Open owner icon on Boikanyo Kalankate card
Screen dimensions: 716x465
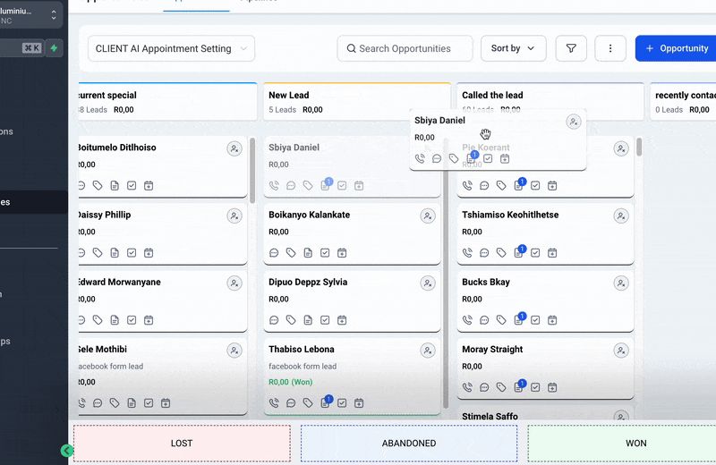click(428, 216)
